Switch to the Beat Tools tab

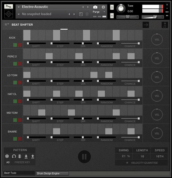point(19,173)
